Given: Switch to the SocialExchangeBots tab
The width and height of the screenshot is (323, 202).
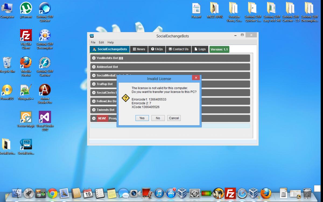Looking at the screenshot, I should (x=110, y=49).
